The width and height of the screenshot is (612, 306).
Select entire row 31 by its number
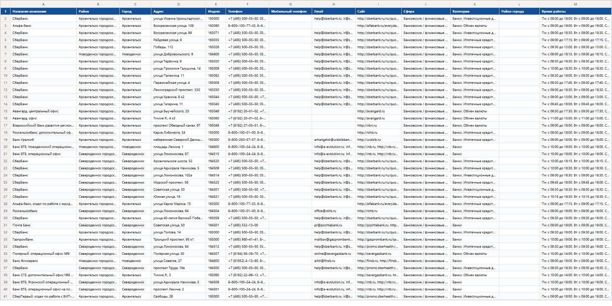[5, 225]
